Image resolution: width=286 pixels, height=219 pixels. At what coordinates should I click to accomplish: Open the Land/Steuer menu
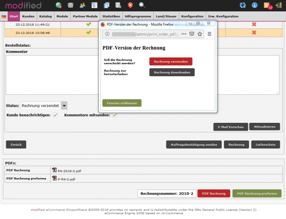click(x=166, y=16)
